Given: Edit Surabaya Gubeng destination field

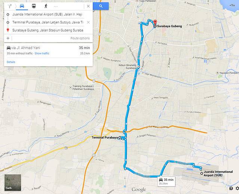Looking at the screenshot, I should pos(48,30).
